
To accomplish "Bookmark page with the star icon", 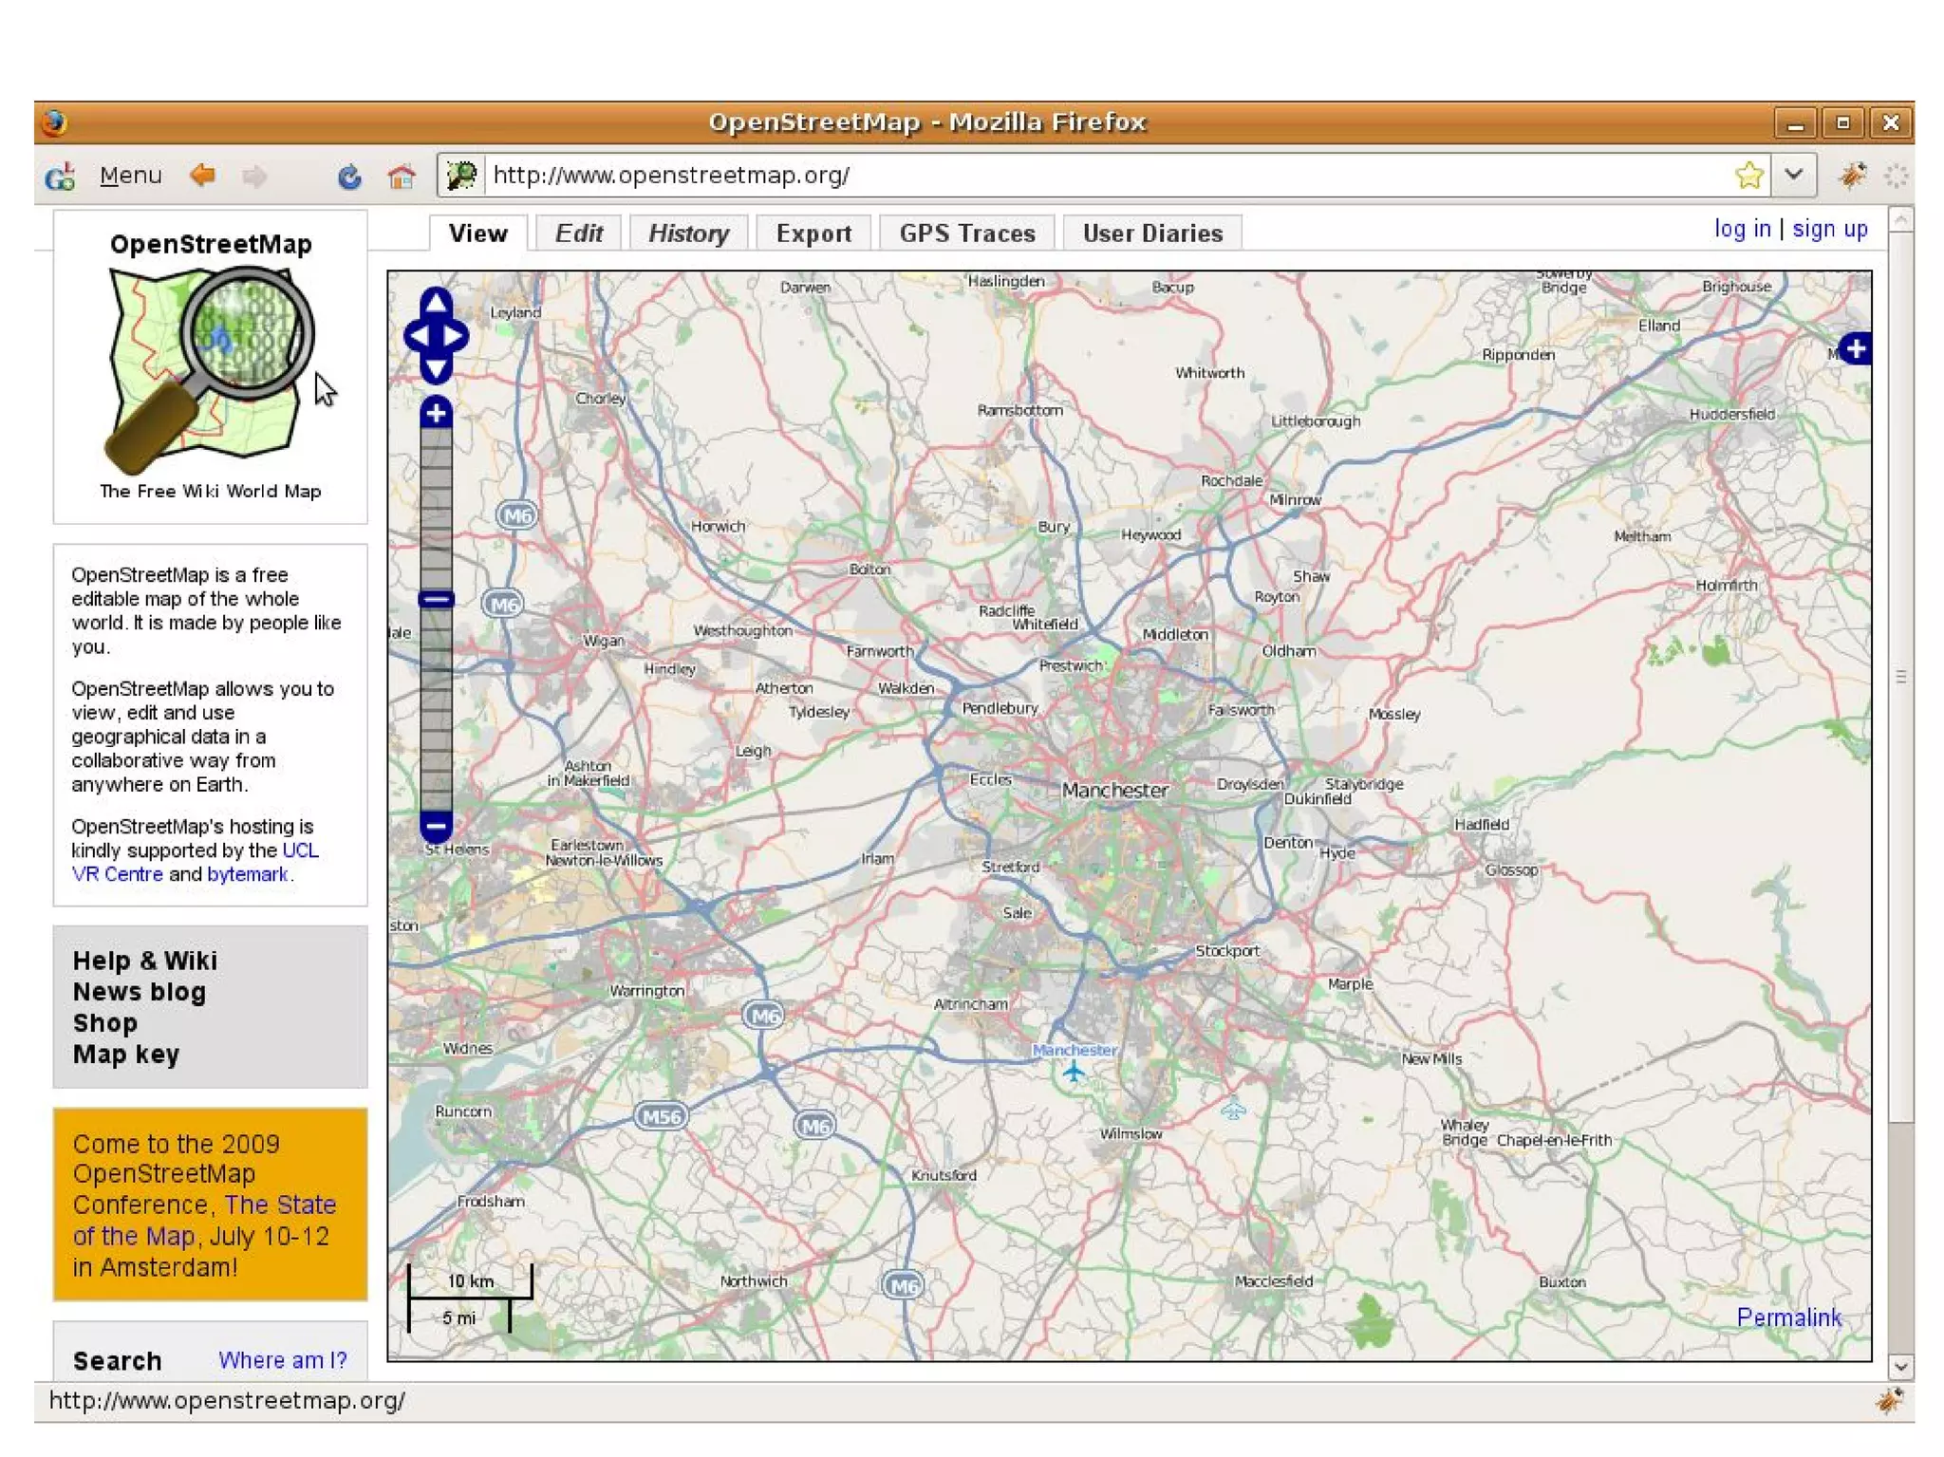I will (x=1748, y=176).
